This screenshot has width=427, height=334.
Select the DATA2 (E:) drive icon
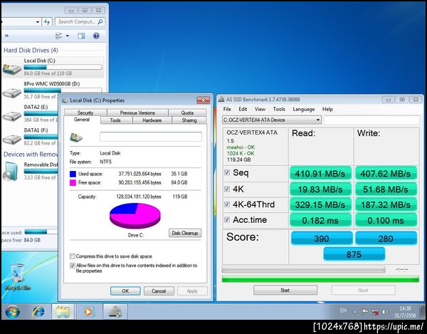pyautogui.click(x=12, y=117)
